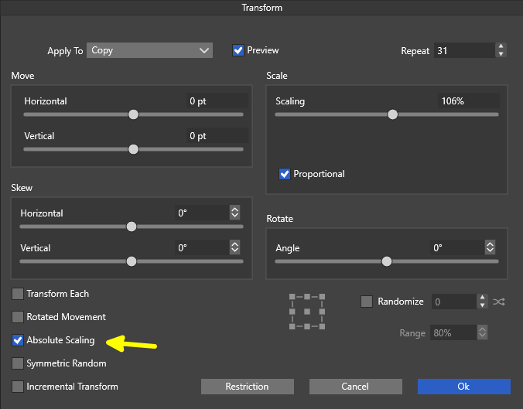The image size is (523, 409).
Task: Click the Move Horizontal 0 pt field
Action: click(217, 101)
